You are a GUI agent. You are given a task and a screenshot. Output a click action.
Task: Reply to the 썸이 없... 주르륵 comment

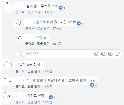click(34, 12)
